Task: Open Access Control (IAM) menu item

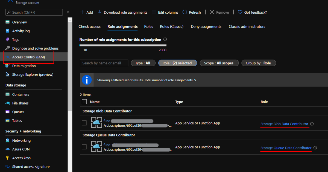Action: (34, 57)
